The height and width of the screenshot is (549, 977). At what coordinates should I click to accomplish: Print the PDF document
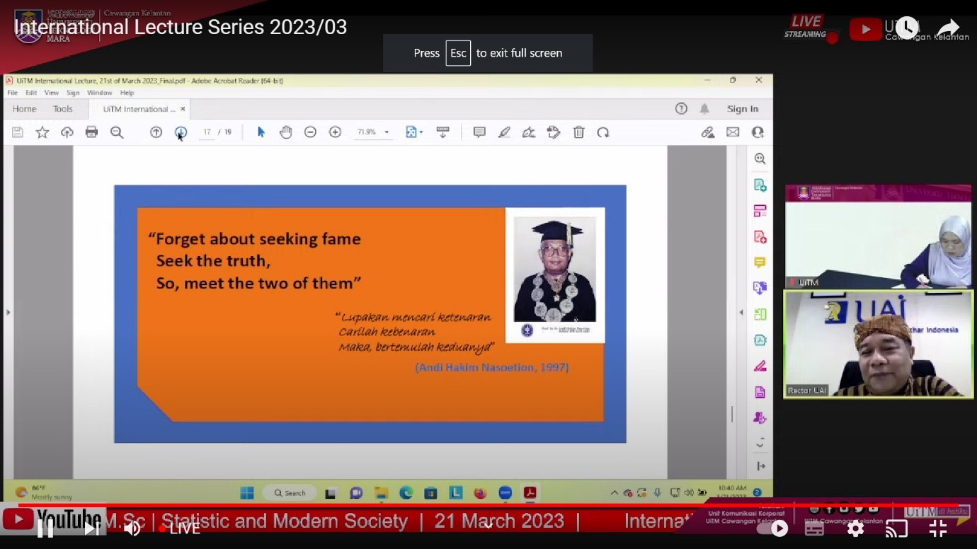(91, 132)
